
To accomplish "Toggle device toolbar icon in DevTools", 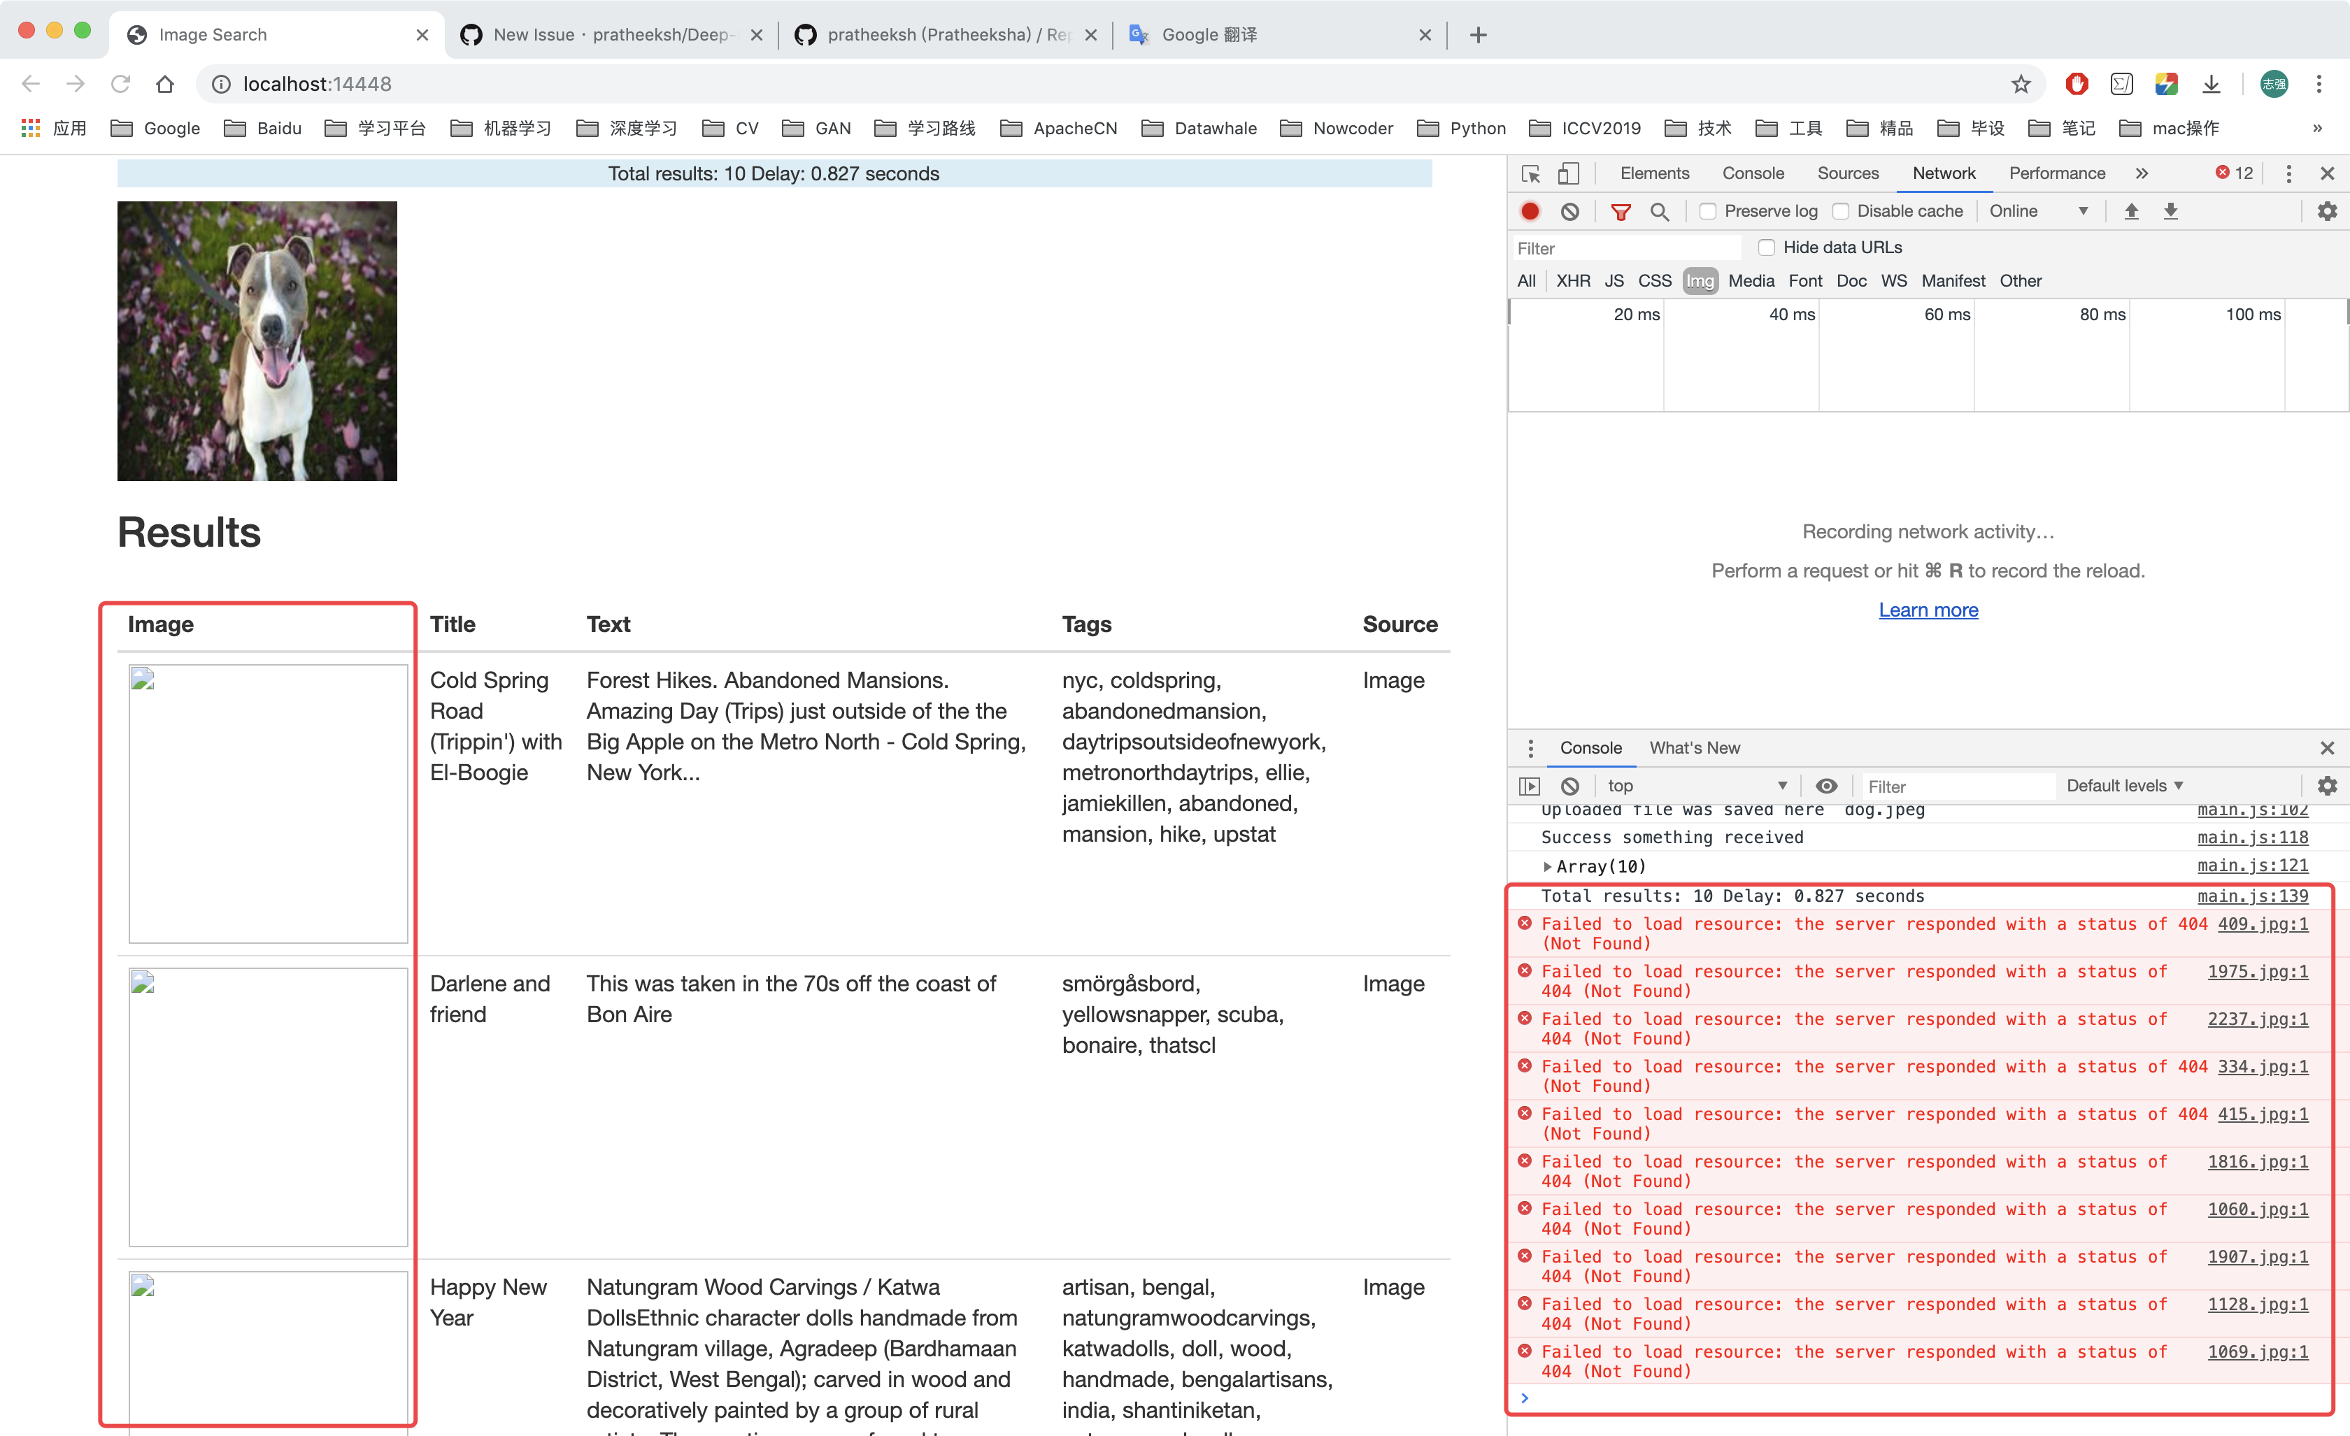I will pos(1568,173).
